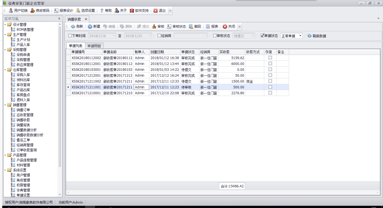Click the 刷新 refresh toolbar icon

click(73, 26)
